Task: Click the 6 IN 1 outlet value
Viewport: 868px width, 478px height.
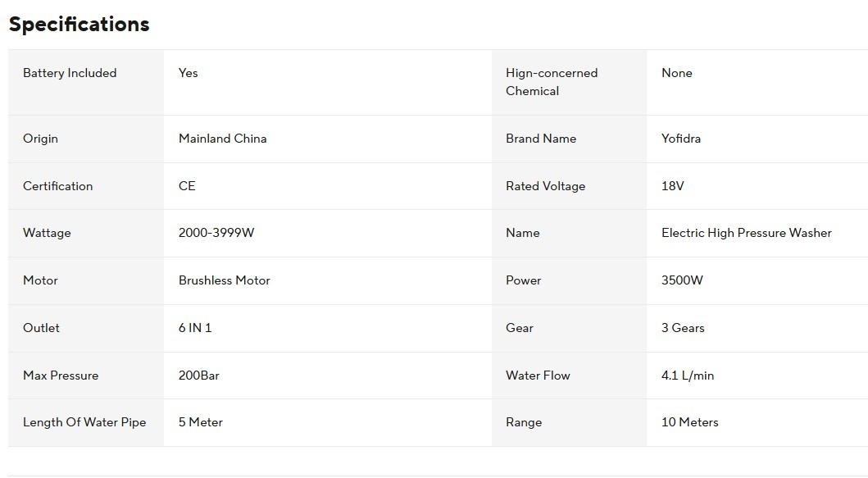Action: point(195,328)
